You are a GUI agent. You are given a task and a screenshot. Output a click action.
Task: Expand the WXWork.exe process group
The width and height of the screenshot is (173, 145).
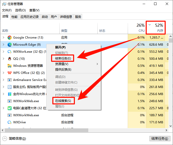(x=4, y=52)
